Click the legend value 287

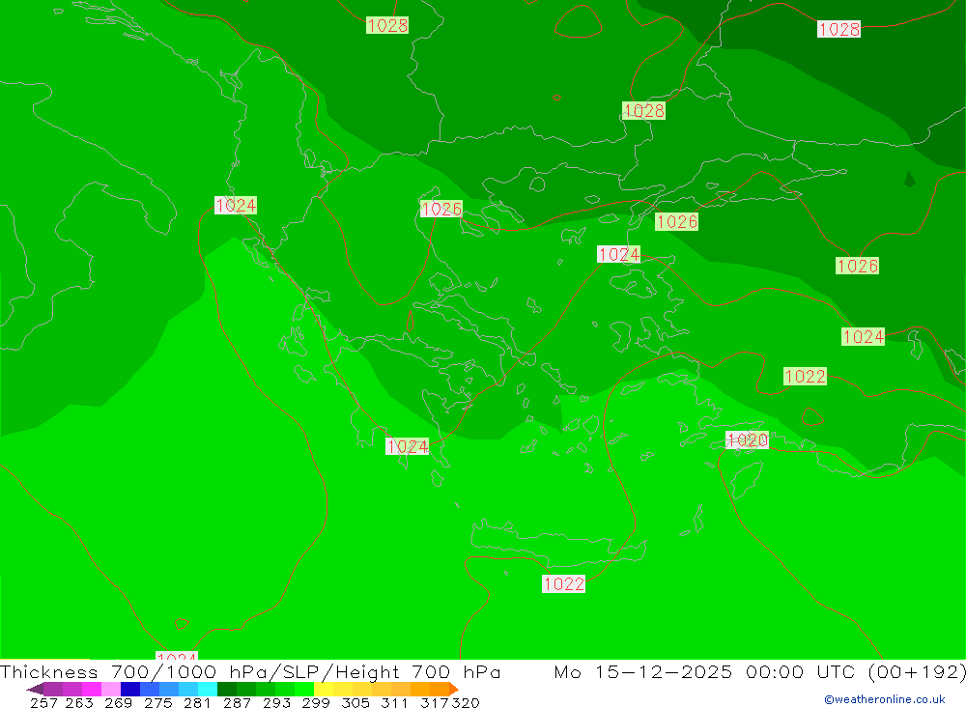(237, 703)
